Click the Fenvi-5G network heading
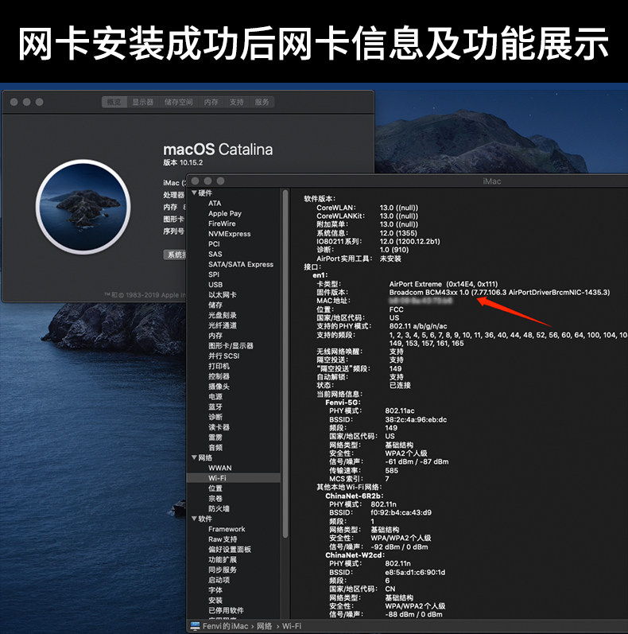 [343, 403]
